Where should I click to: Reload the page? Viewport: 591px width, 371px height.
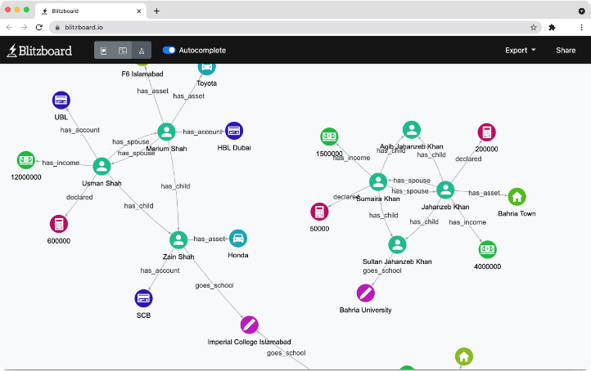38,27
